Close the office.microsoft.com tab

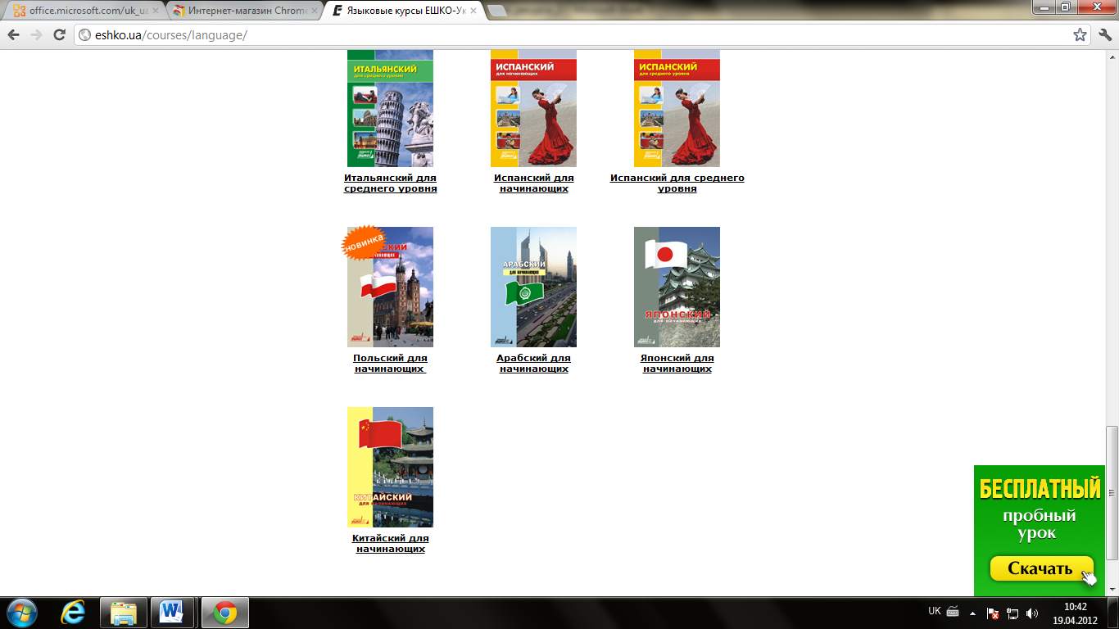[156, 11]
